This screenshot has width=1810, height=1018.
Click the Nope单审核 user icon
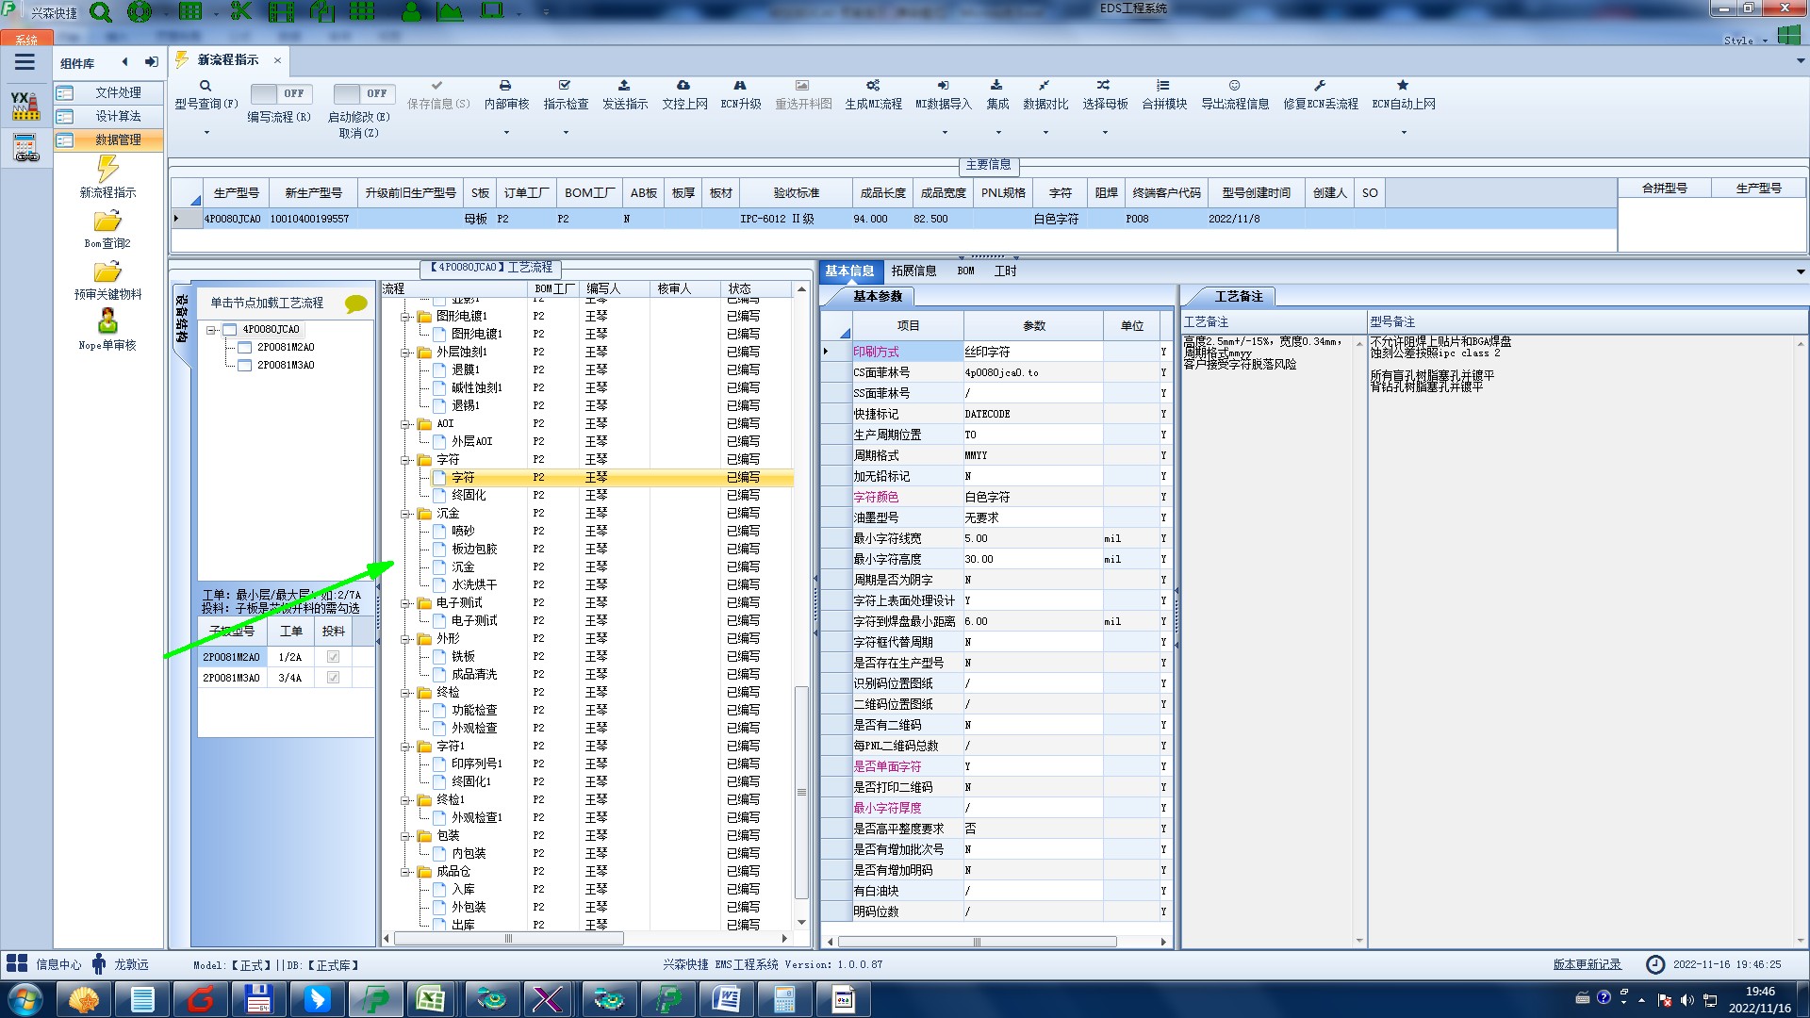pyautogui.click(x=107, y=321)
